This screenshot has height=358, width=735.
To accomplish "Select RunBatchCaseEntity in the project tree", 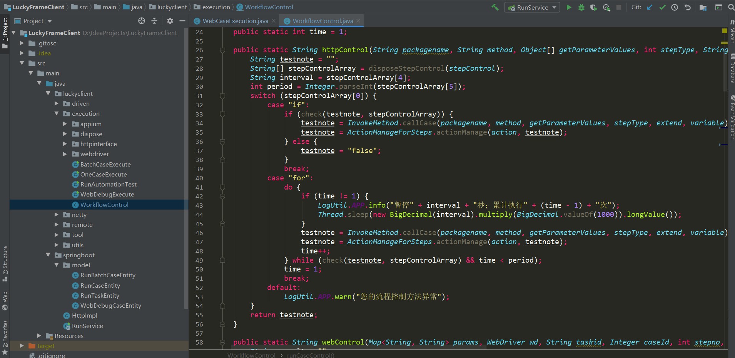I will pos(104,275).
